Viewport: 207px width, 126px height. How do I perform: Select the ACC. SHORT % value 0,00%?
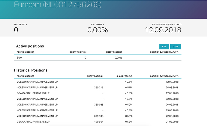97,30
